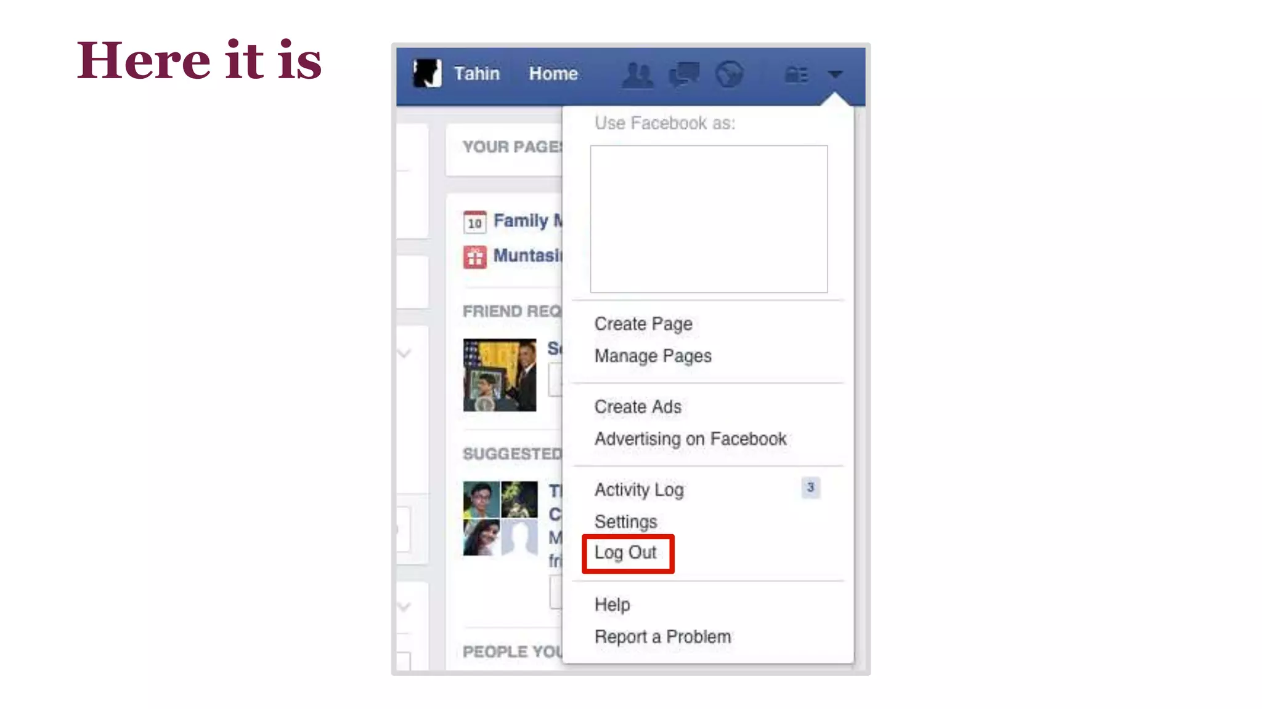
Task: Click the Activity Log count badge
Action: tap(810, 487)
